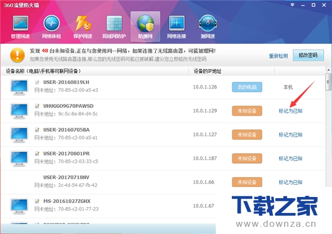The width and height of the screenshot is (332, 234).
Task: Click 未知设备 button for USER-20170801PR
Action: pyautogui.click(x=247, y=158)
